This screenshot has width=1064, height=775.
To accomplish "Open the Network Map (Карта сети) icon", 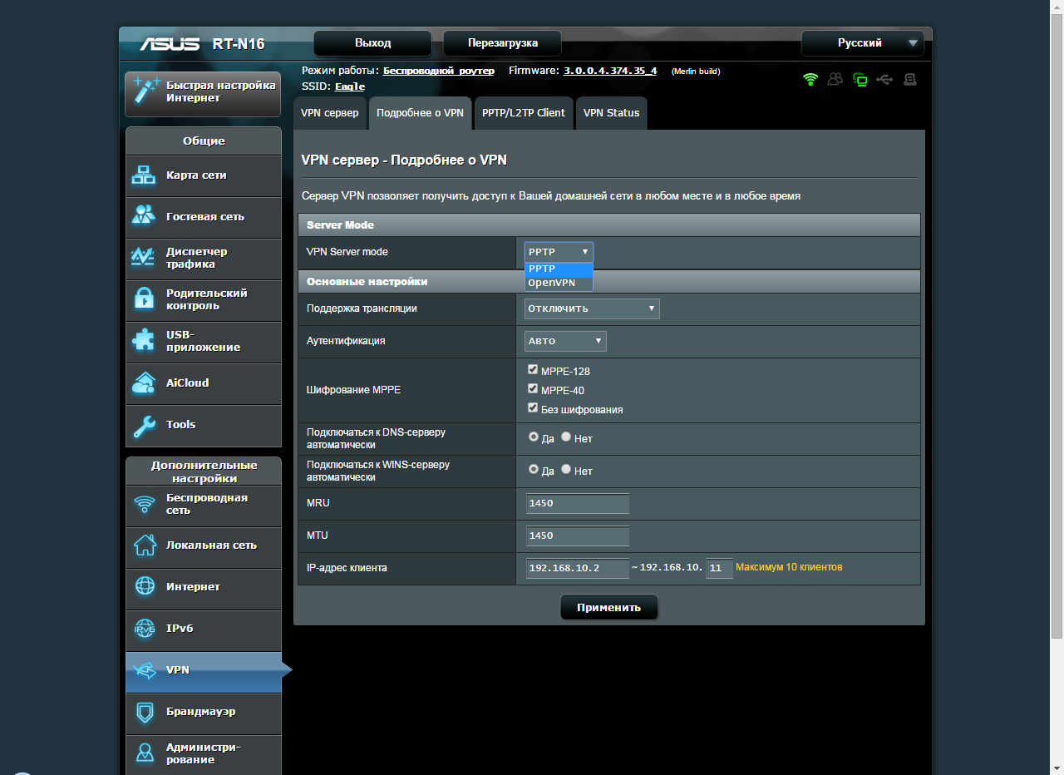I will point(144,175).
